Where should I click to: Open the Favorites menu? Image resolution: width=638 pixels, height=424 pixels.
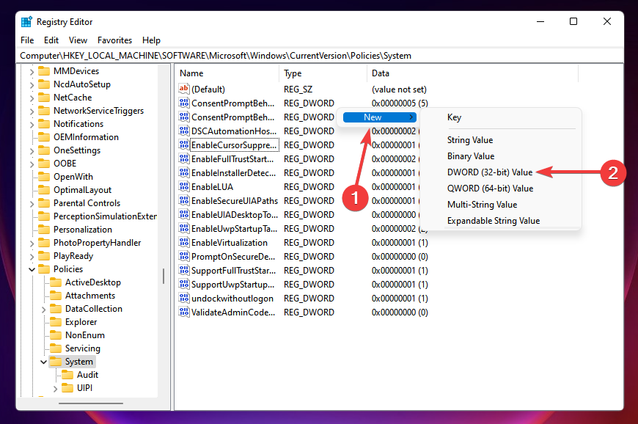tap(114, 40)
